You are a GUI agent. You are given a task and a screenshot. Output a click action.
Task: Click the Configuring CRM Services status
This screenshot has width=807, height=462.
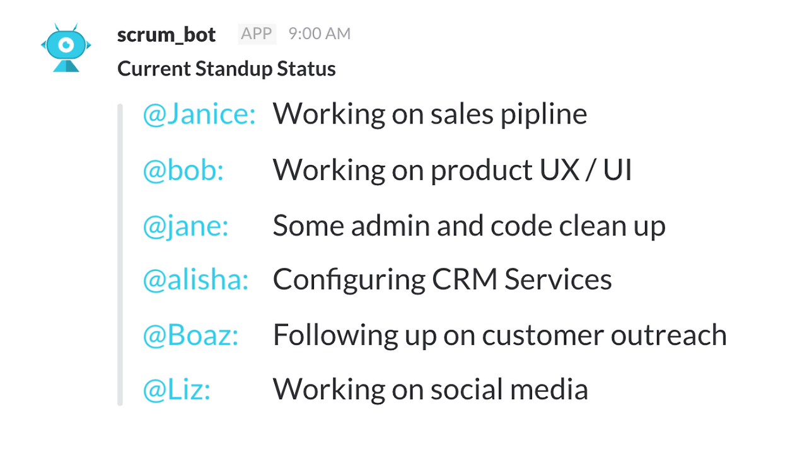tap(442, 279)
